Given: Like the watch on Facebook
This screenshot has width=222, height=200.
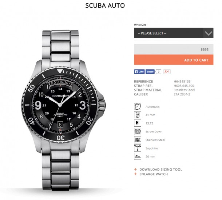Looking at the screenshot, I should pyautogui.click(x=139, y=72).
